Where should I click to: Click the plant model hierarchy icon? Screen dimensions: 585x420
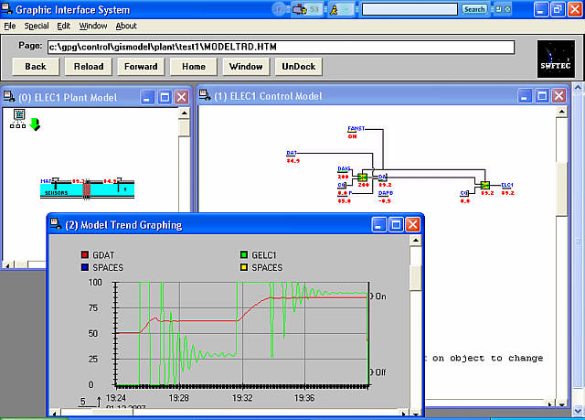tap(17, 116)
